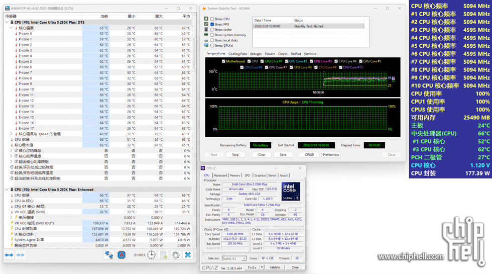Enable the Stress CPU checkbox
The image size is (492, 274).
click(x=212, y=19)
